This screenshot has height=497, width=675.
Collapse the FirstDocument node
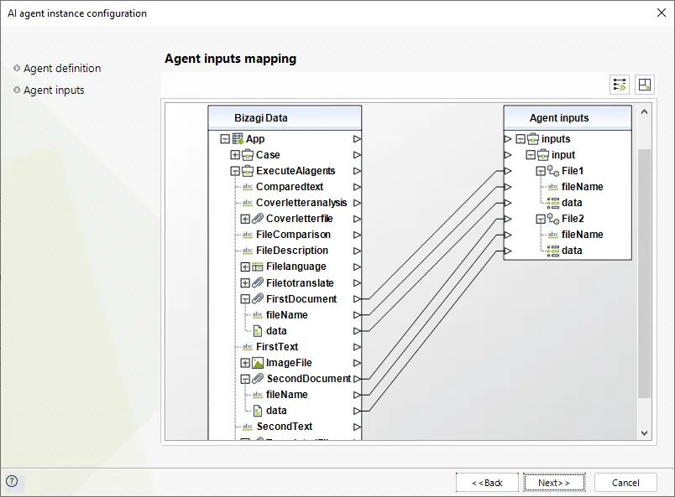pyautogui.click(x=245, y=299)
